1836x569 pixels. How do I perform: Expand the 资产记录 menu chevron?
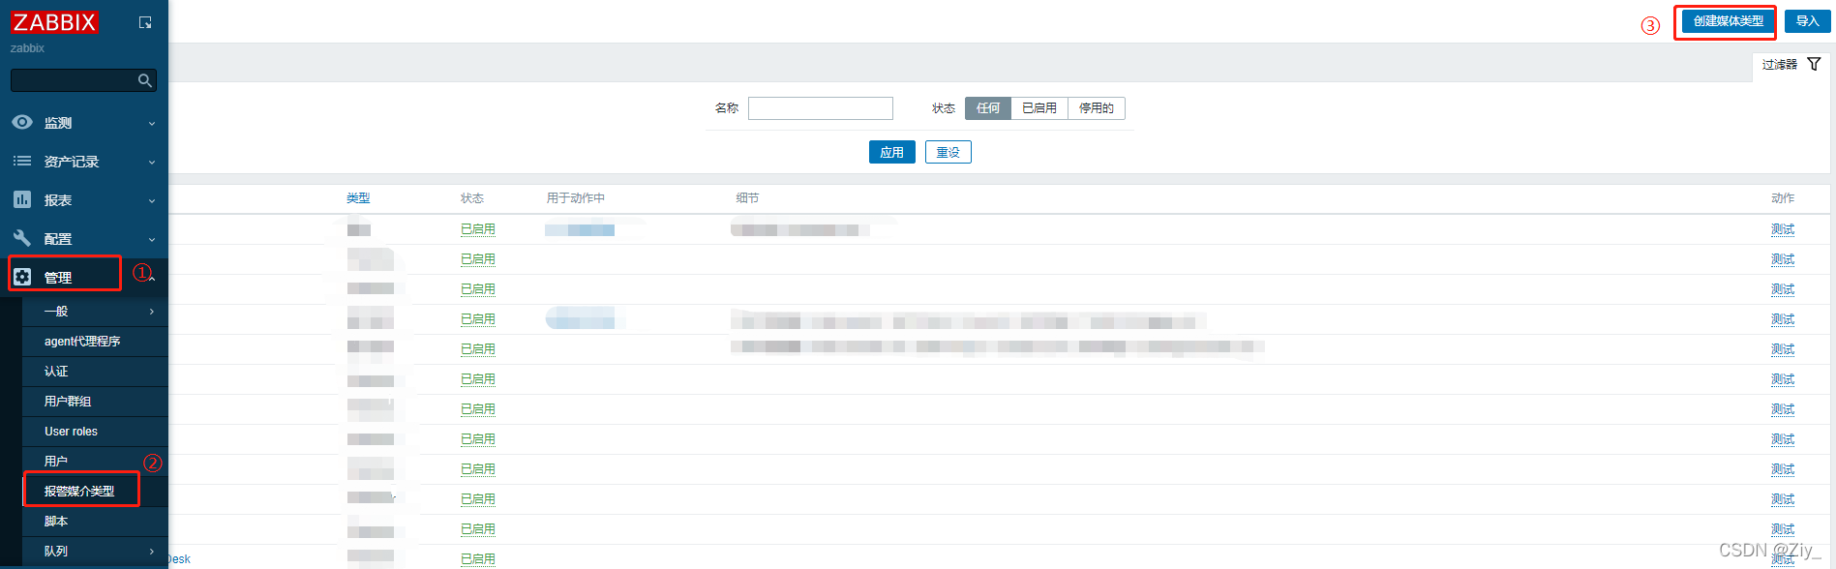(152, 163)
